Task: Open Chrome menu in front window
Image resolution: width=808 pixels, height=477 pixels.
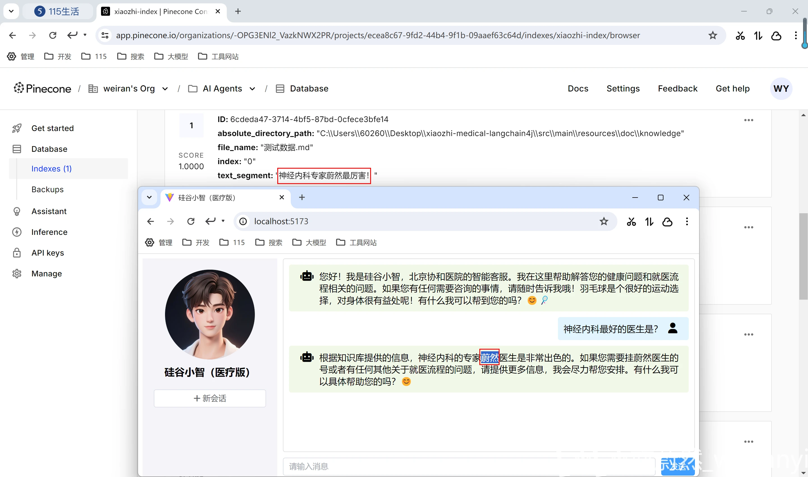Action: (x=687, y=221)
